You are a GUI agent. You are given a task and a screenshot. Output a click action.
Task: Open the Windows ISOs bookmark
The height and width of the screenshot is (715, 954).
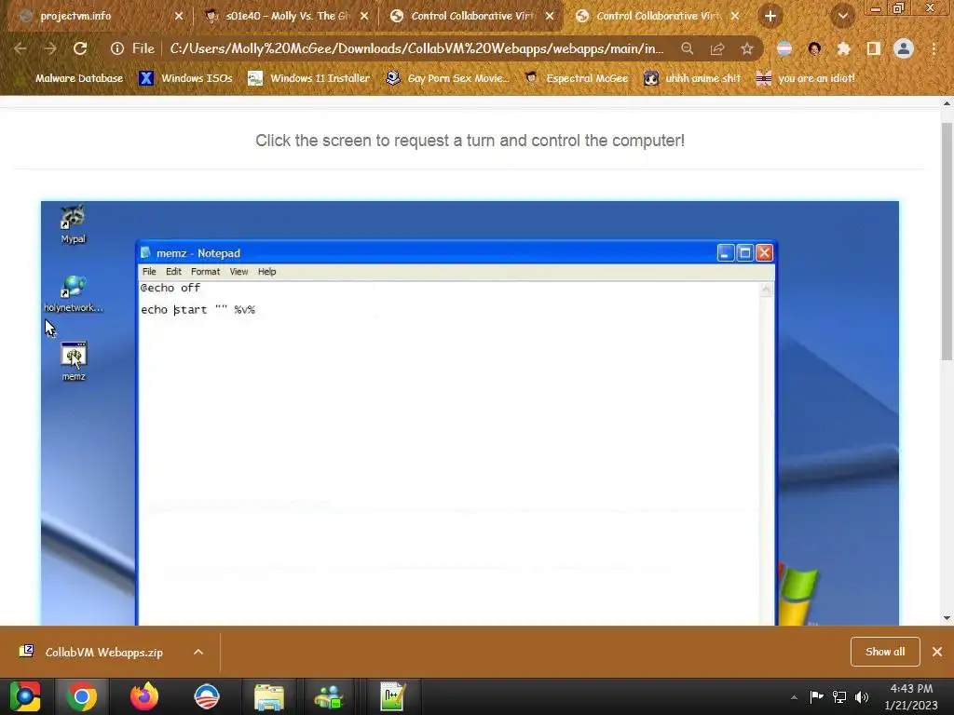185,78
